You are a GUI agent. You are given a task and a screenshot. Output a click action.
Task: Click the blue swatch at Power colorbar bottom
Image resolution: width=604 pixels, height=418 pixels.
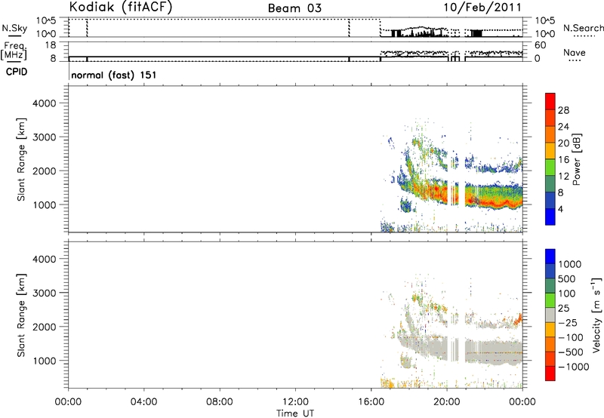[x=550, y=217]
